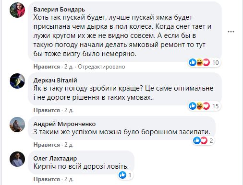Click the laughing emoji on Валерия Бондарь's comment
Image resolution: width=243 pixels, height=185 pixels.
click(199, 62)
